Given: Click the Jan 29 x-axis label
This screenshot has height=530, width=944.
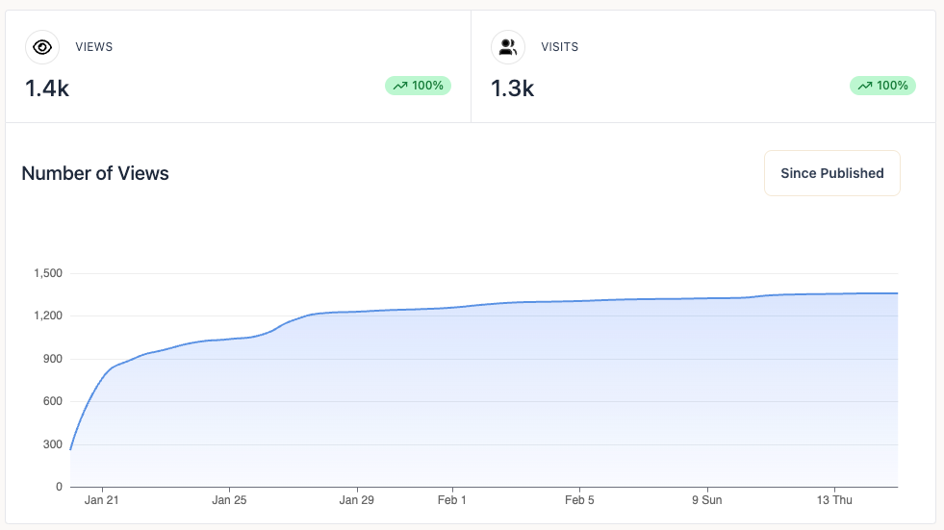Looking at the screenshot, I should pos(356,500).
